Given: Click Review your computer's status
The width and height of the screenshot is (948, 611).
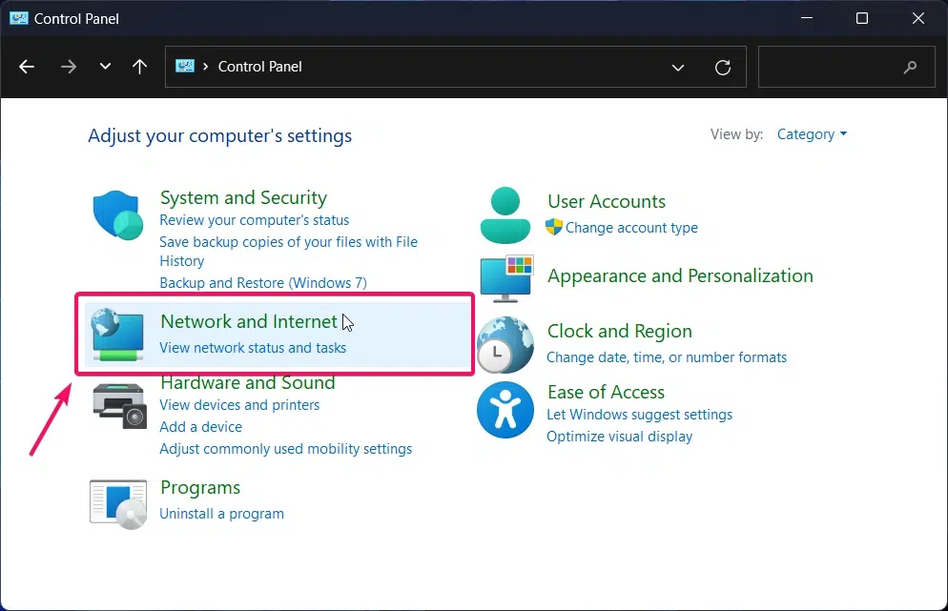Looking at the screenshot, I should [x=254, y=220].
